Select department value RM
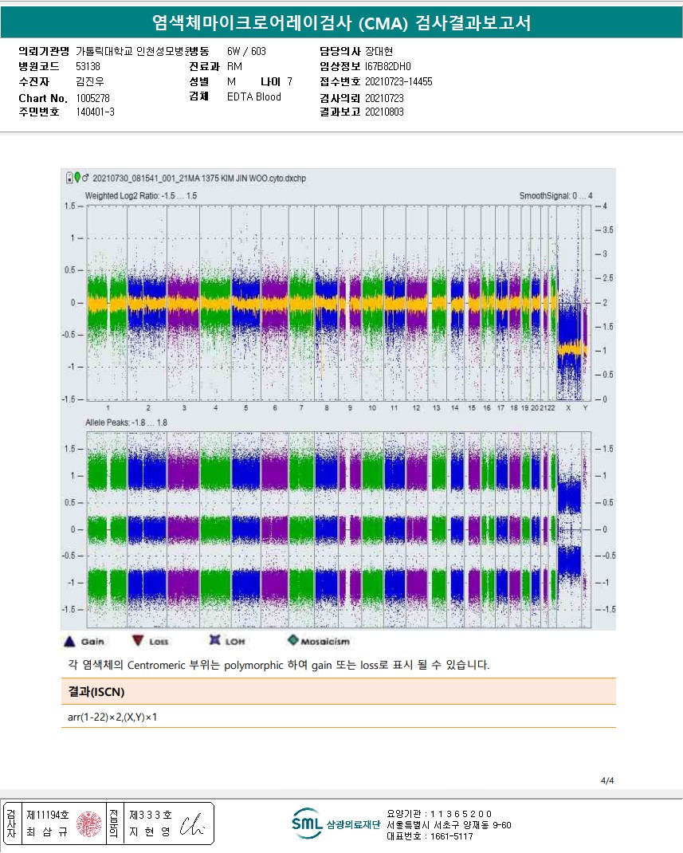The image size is (683, 853). 234,66
